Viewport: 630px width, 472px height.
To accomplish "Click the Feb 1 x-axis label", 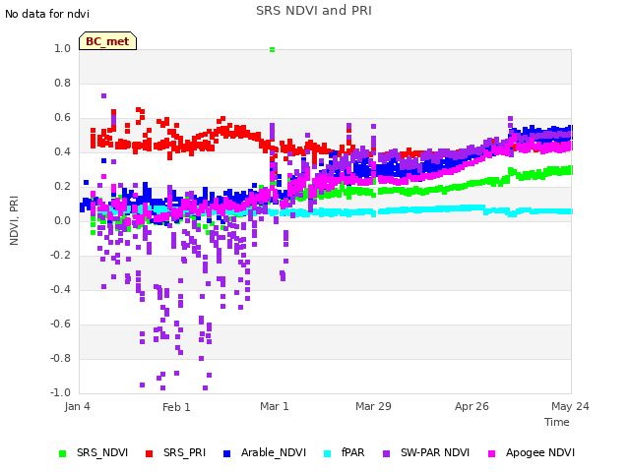I will 176,407.
